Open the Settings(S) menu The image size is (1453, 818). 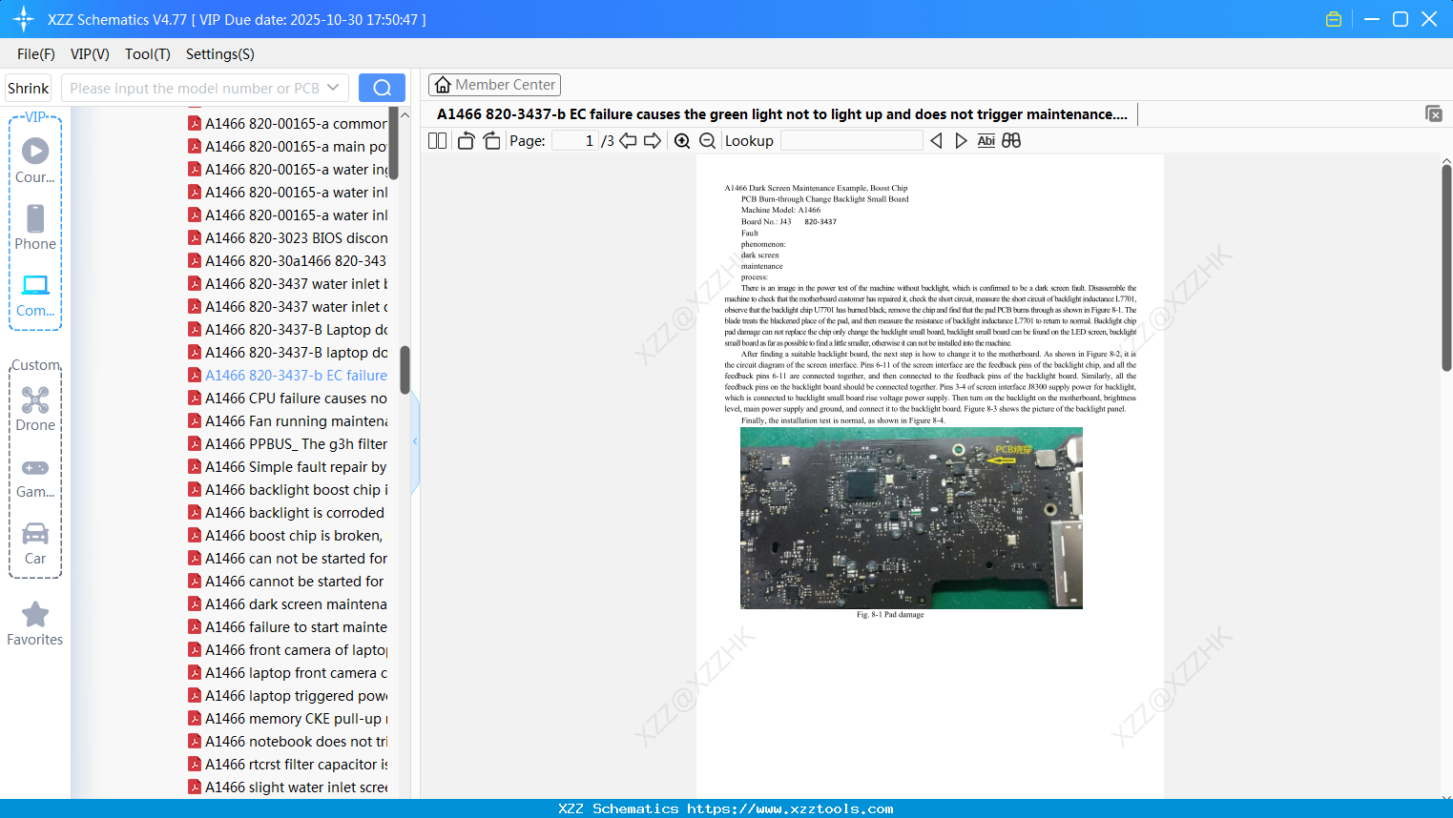(x=220, y=54)
